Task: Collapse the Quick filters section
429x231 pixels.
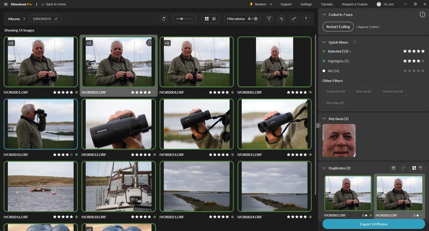Action: pos(324,42)
